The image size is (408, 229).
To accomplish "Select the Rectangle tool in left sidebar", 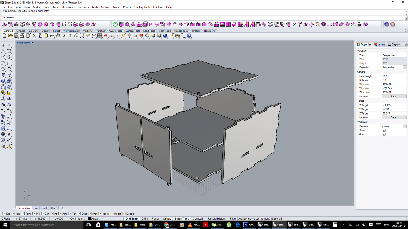I will pos(9,63).
